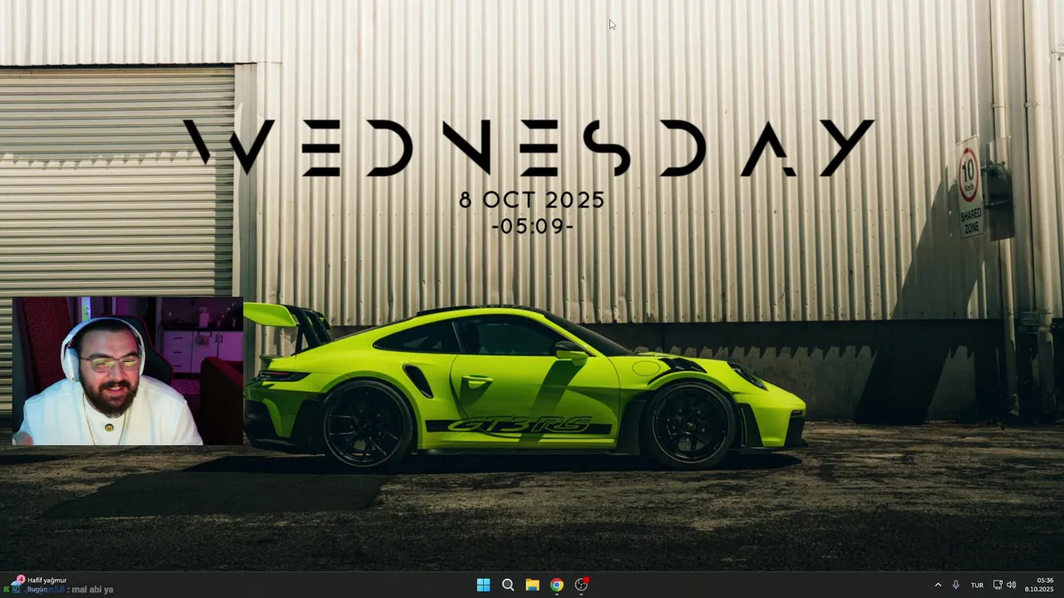
Task: Launch File Explorer from taskbar
Action: pyautogui.click(x=532, y=585)
